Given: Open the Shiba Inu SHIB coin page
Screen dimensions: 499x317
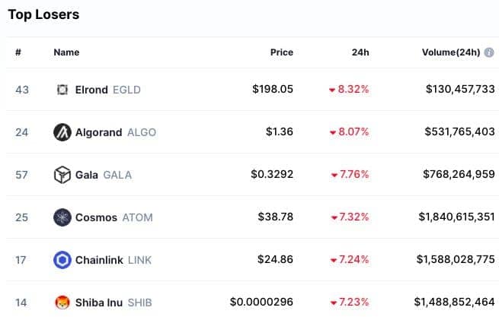Looking at the screenshot, I should coord(114,303).
